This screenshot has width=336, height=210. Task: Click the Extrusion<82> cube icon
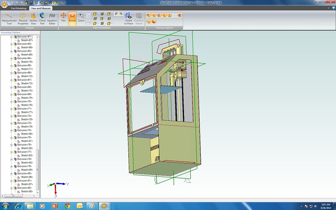pos(15,188)
